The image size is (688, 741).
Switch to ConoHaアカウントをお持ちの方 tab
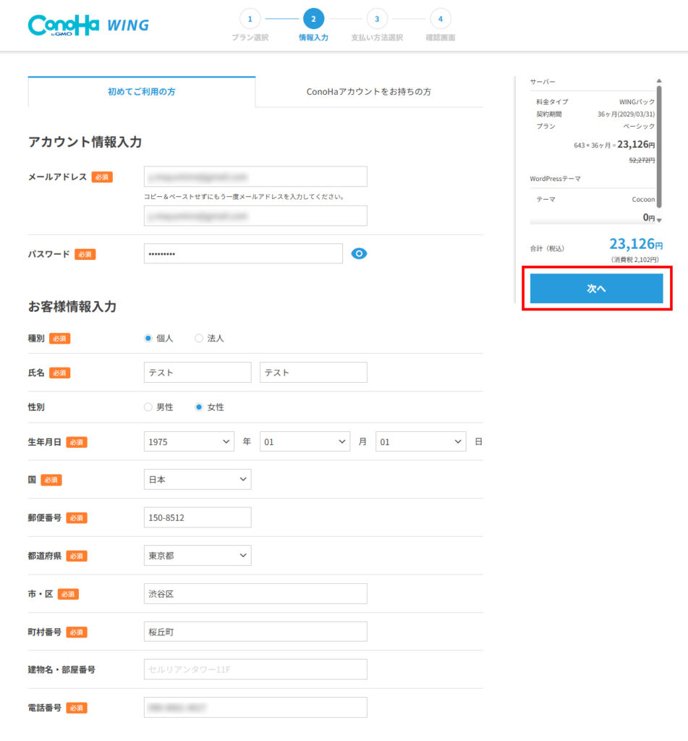(368, 92)
